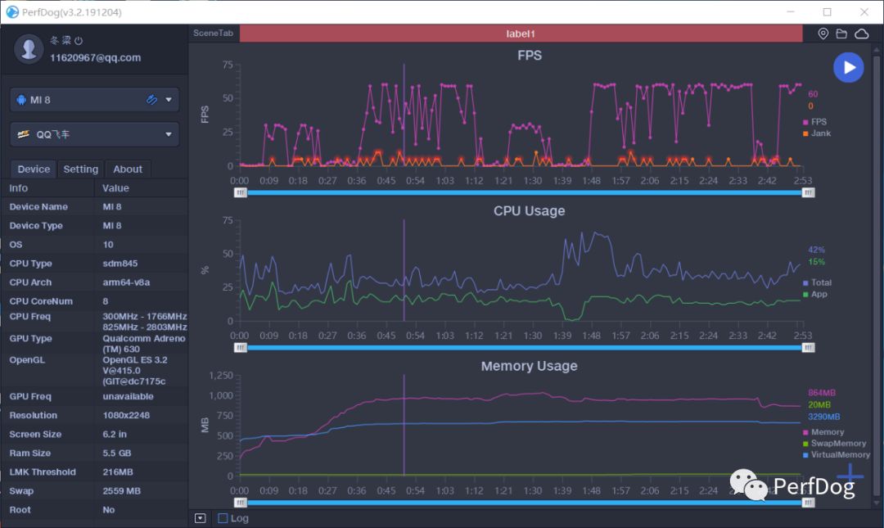The image size is (884, 528).
Task: Toggle the VirtualMemory legend series
Action: pos(837,454)
